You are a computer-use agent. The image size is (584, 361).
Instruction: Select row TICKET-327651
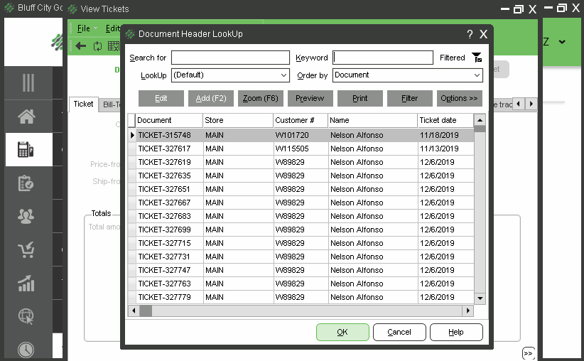[x=301, y=189]
